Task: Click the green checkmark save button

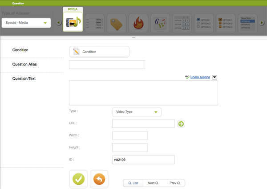Action: coord(78,179)
